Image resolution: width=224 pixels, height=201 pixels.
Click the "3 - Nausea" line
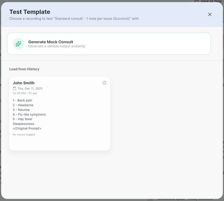point(21,110)
